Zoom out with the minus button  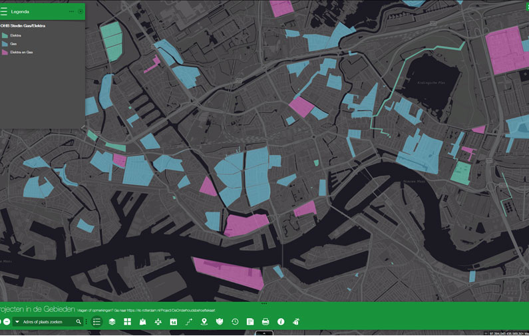coord(7,322)
